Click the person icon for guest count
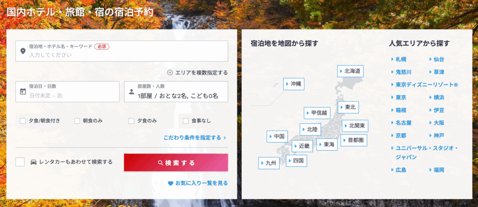This screenshot has width=478, height=207. coord(131,92)
